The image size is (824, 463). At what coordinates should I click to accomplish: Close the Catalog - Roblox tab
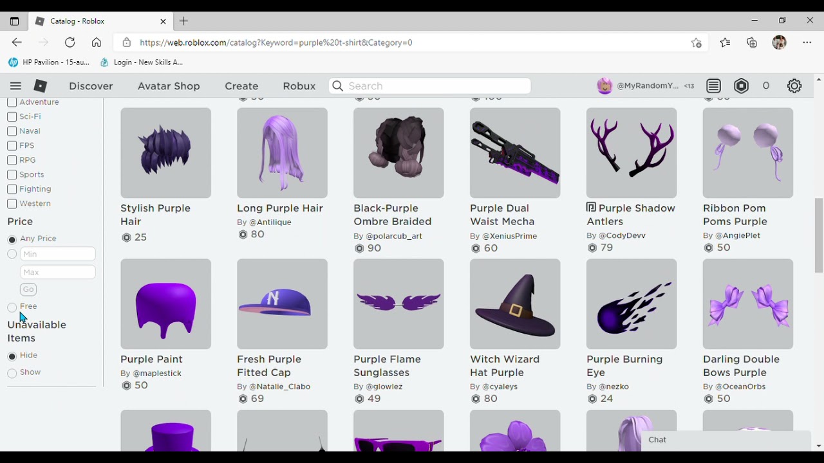tap(163, 21)
